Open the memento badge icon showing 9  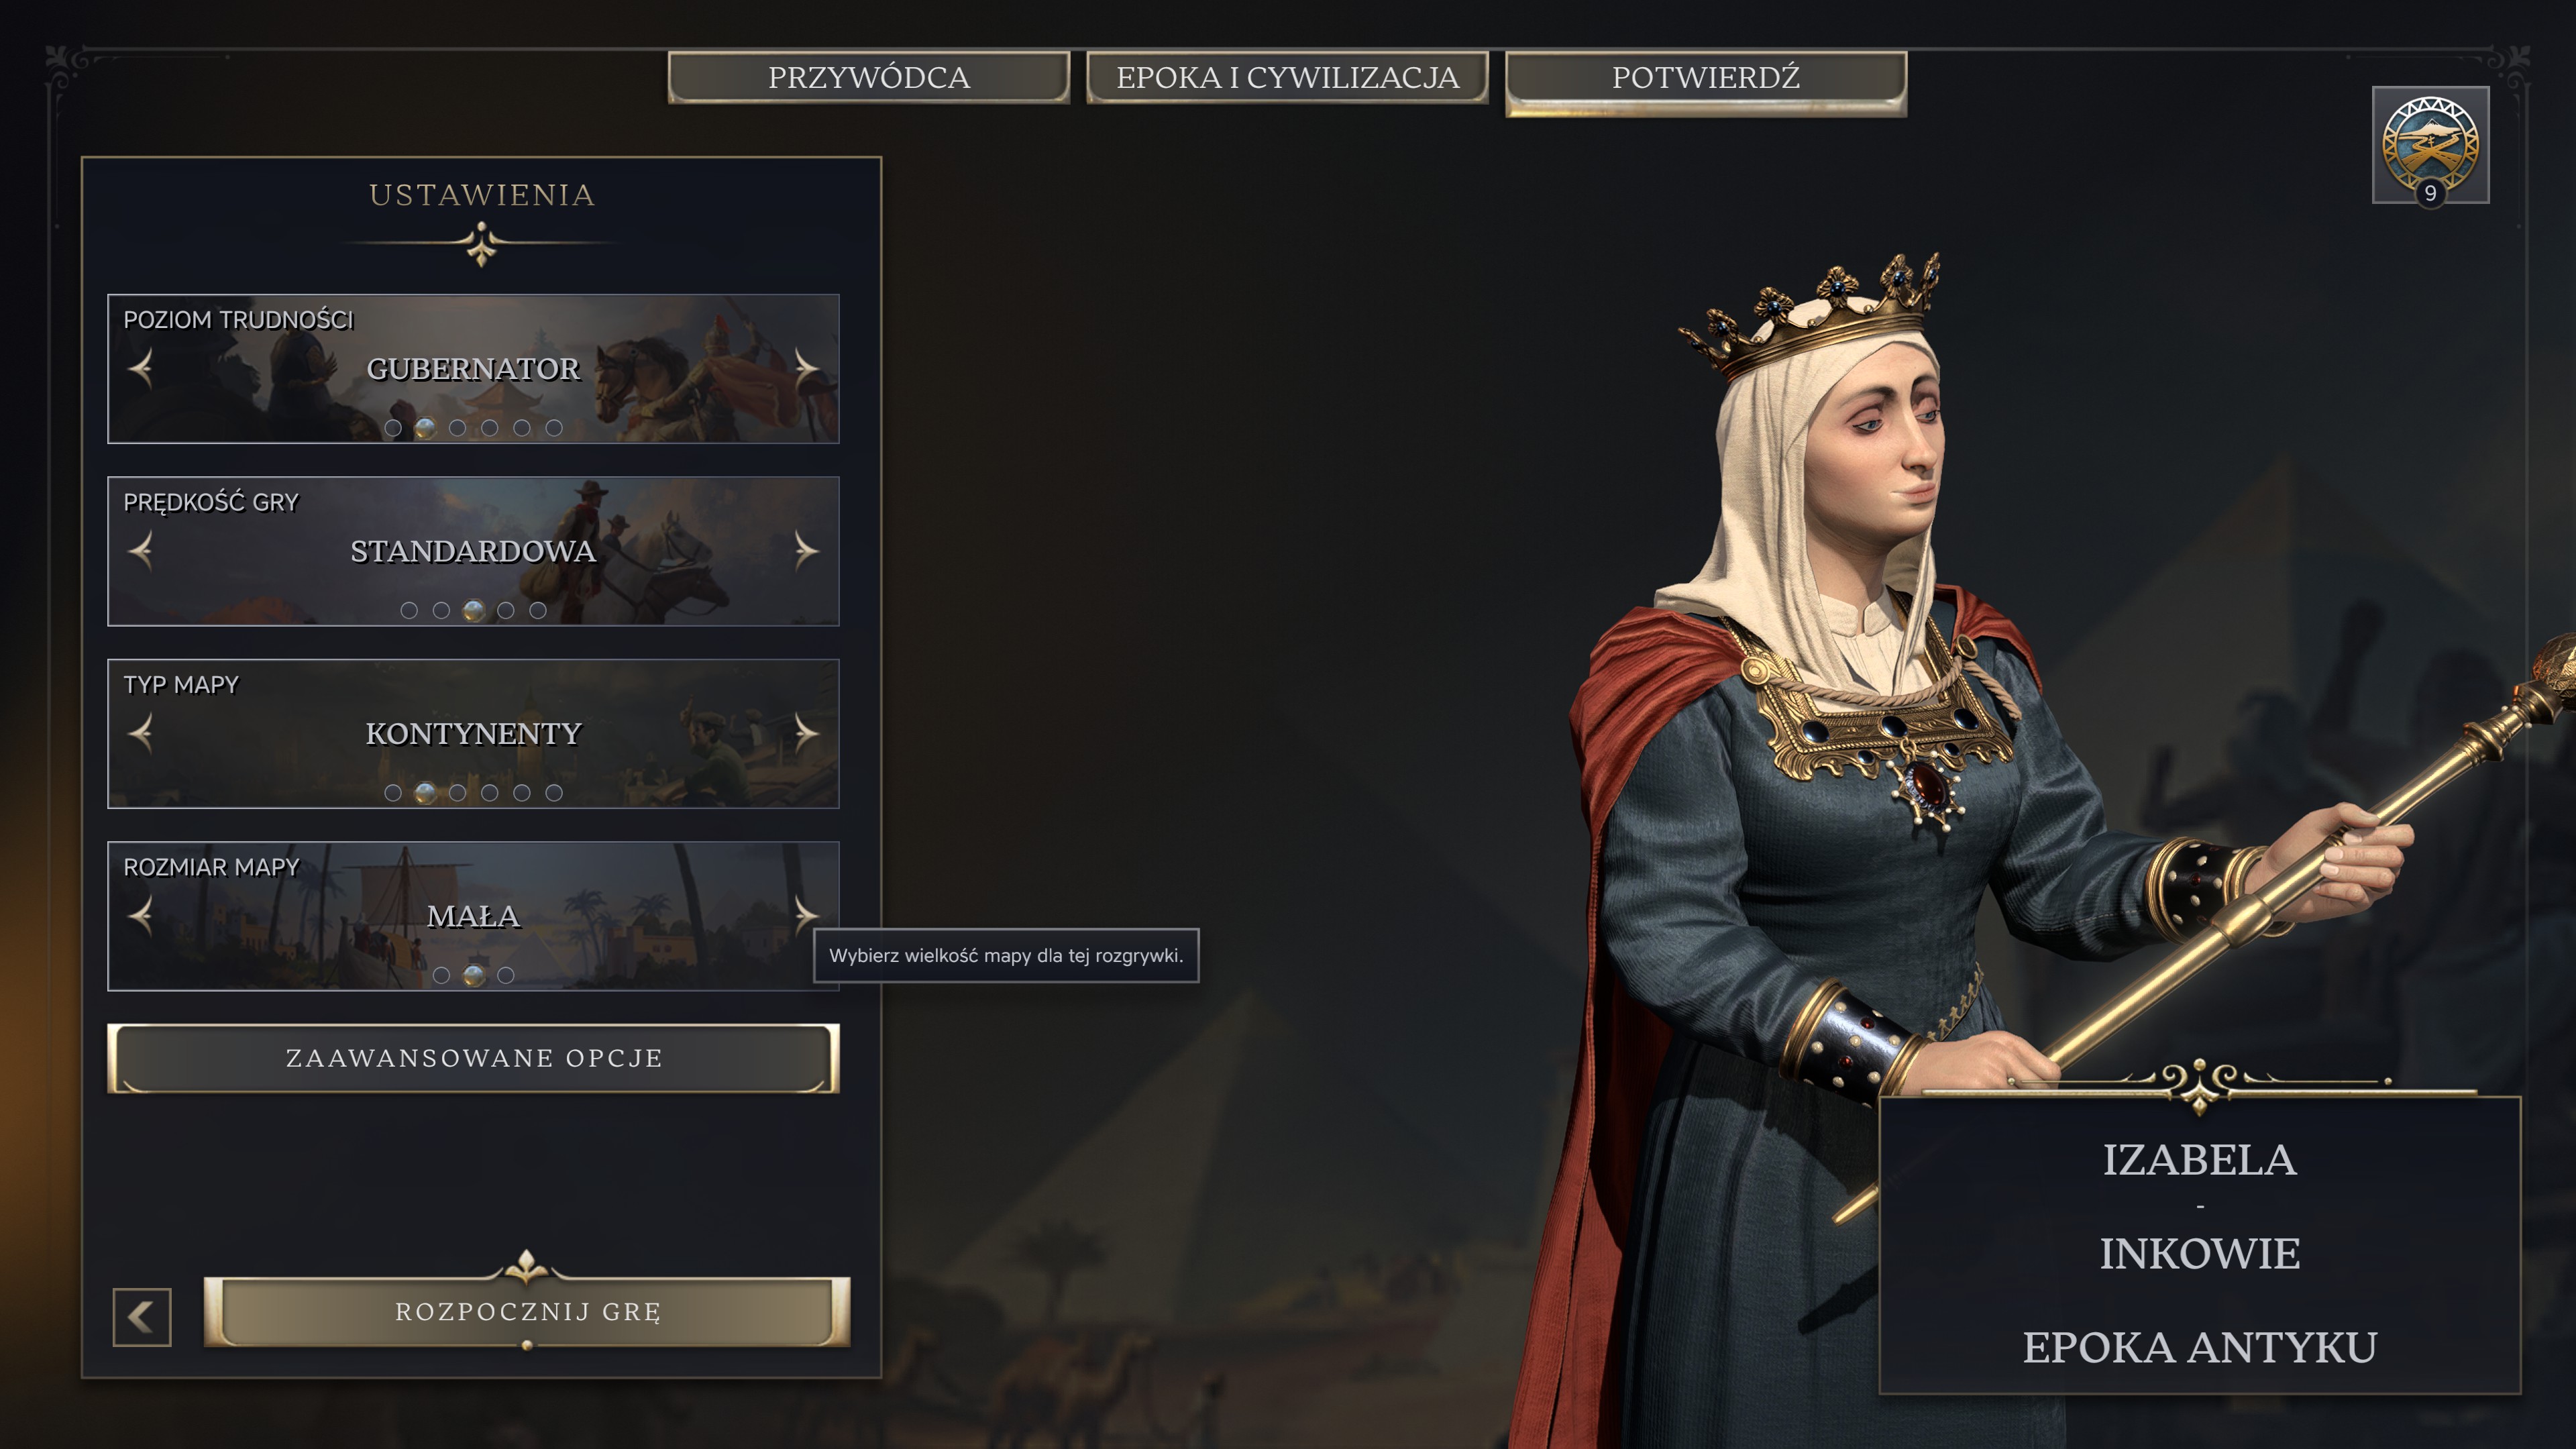2430,146
